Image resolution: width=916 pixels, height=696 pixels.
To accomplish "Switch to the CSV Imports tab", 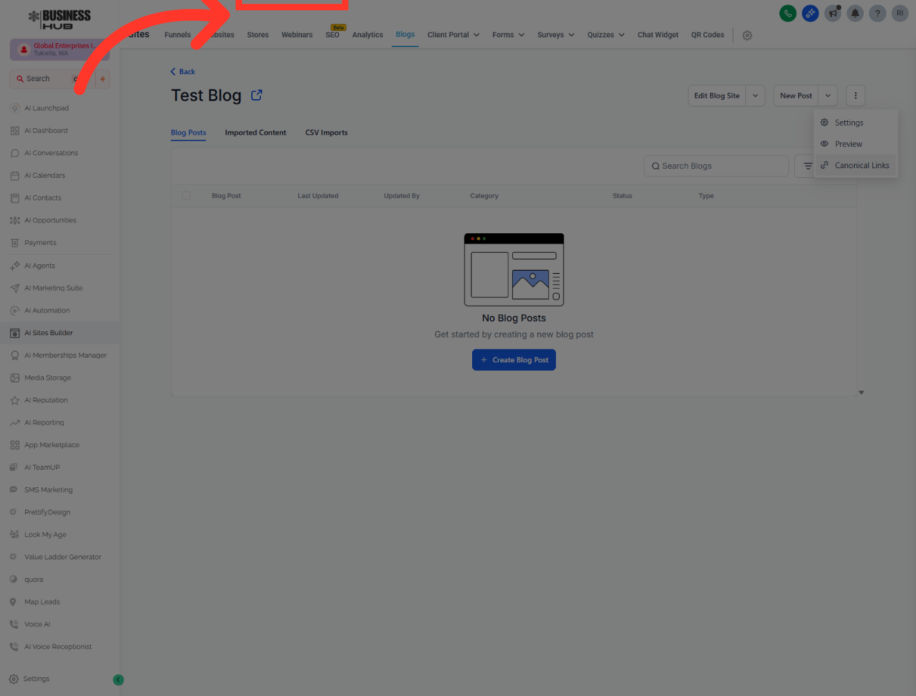I will 327,133.
